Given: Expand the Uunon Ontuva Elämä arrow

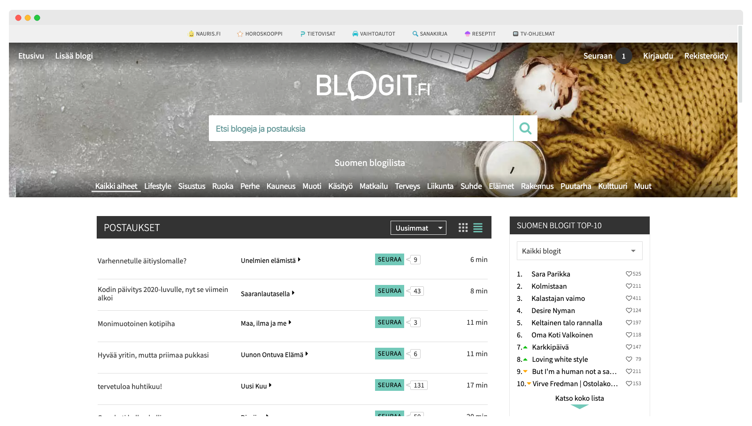Looking at the screenshot, I should point(307,354).
